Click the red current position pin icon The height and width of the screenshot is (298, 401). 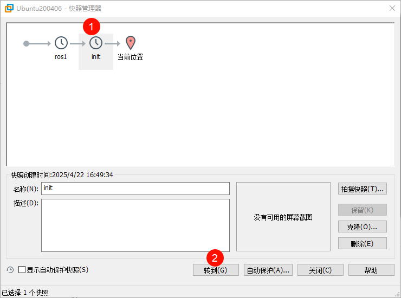click(131, 43)
